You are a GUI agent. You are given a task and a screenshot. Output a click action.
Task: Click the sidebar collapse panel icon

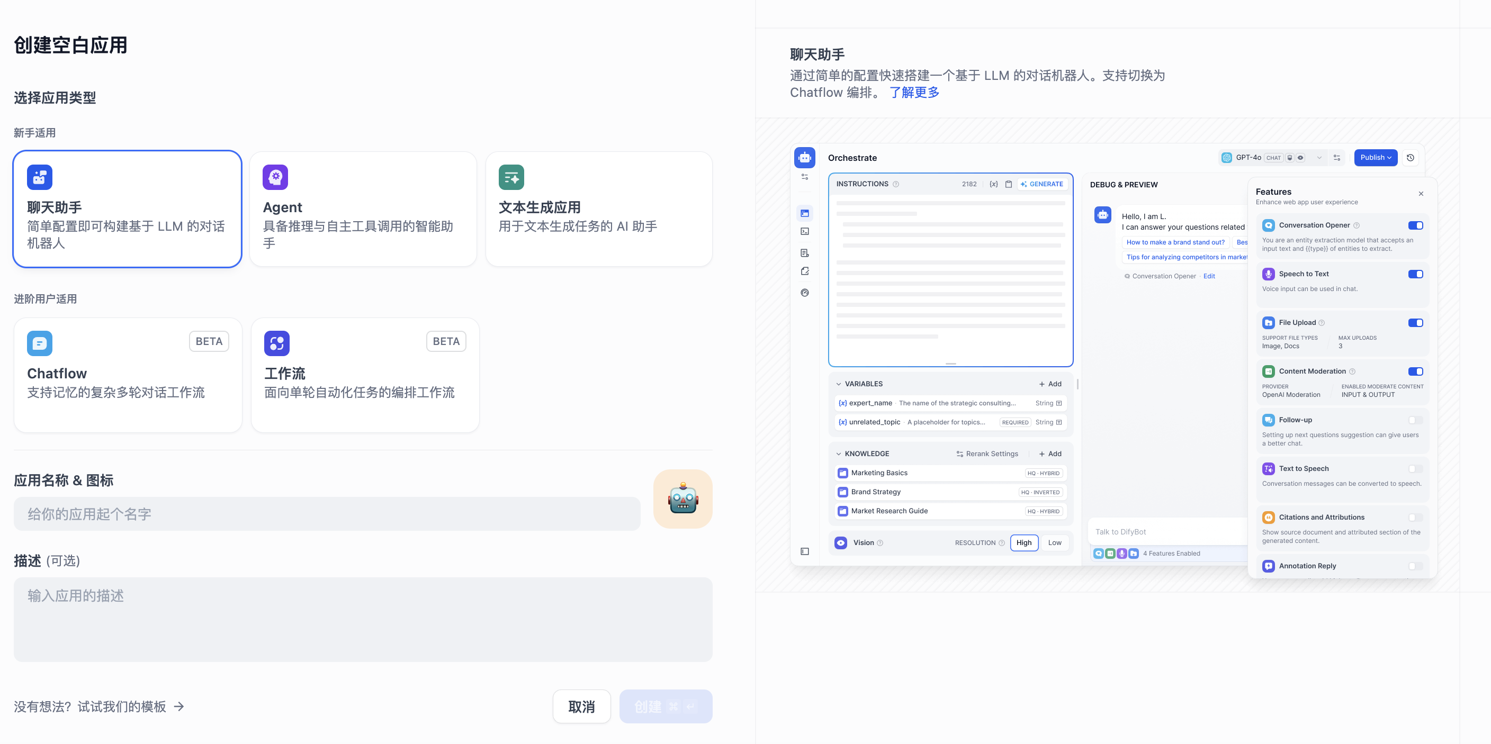coord(805,551)
